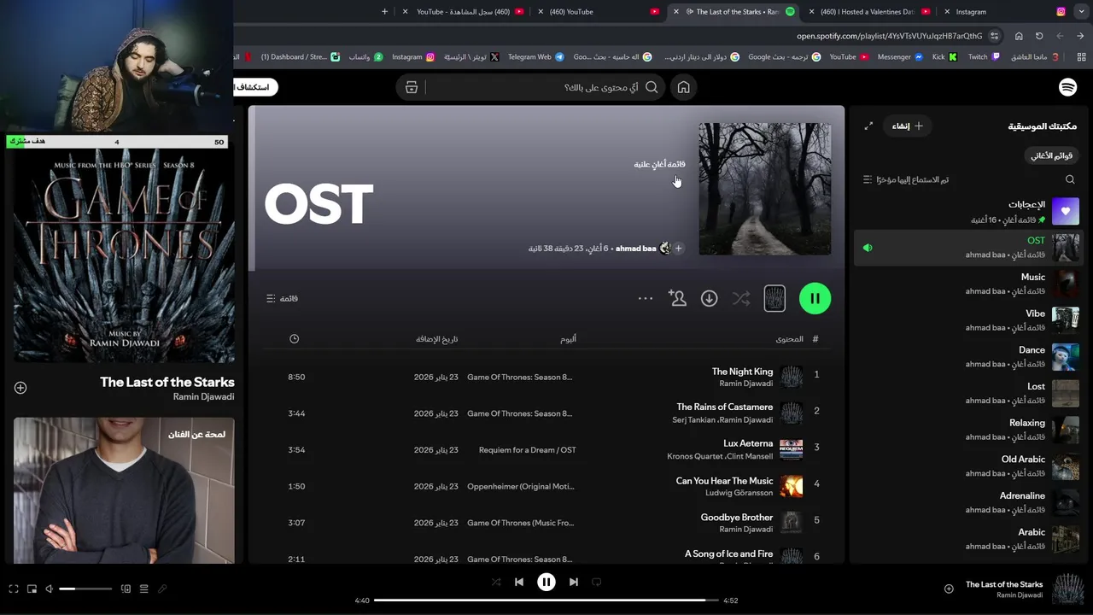The image size is (1093, 615).
Task: Open Liked Songs playlist in library
Action: pos(967,211)
